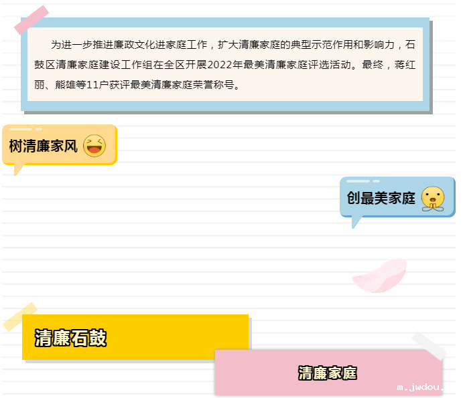Click the pink tape strip at top-left corner
463x398 pixels.
[31, 20]
